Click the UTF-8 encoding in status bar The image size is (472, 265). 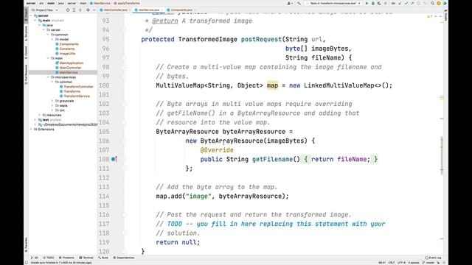pos(401,263)
